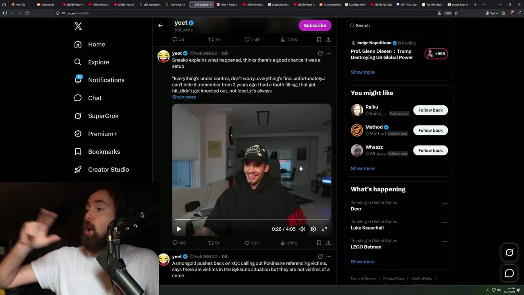The image size is (524, 295).
Task: Expand Sneako post text with Show more
Action: click(184, 97)
